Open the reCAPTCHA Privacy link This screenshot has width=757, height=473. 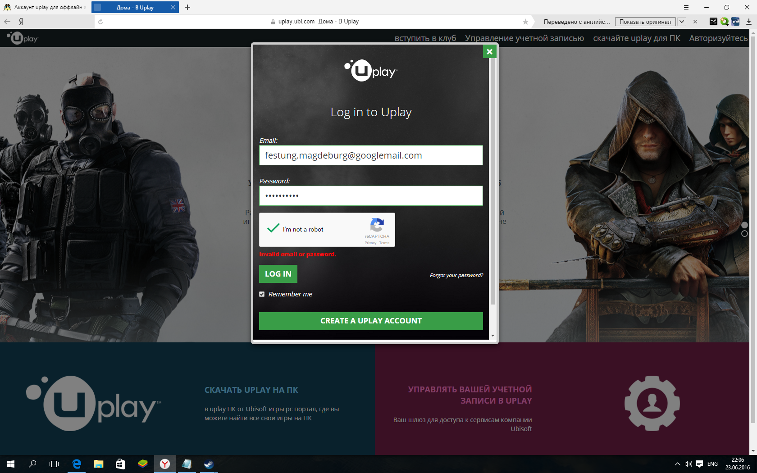point(370,243)
